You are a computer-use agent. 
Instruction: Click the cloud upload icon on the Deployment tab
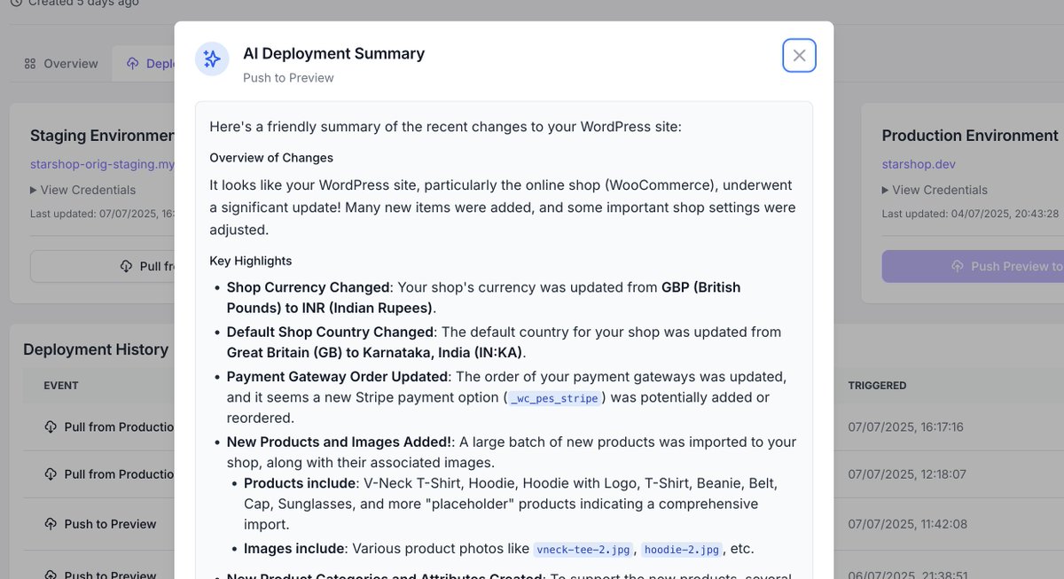pos(132,63)
